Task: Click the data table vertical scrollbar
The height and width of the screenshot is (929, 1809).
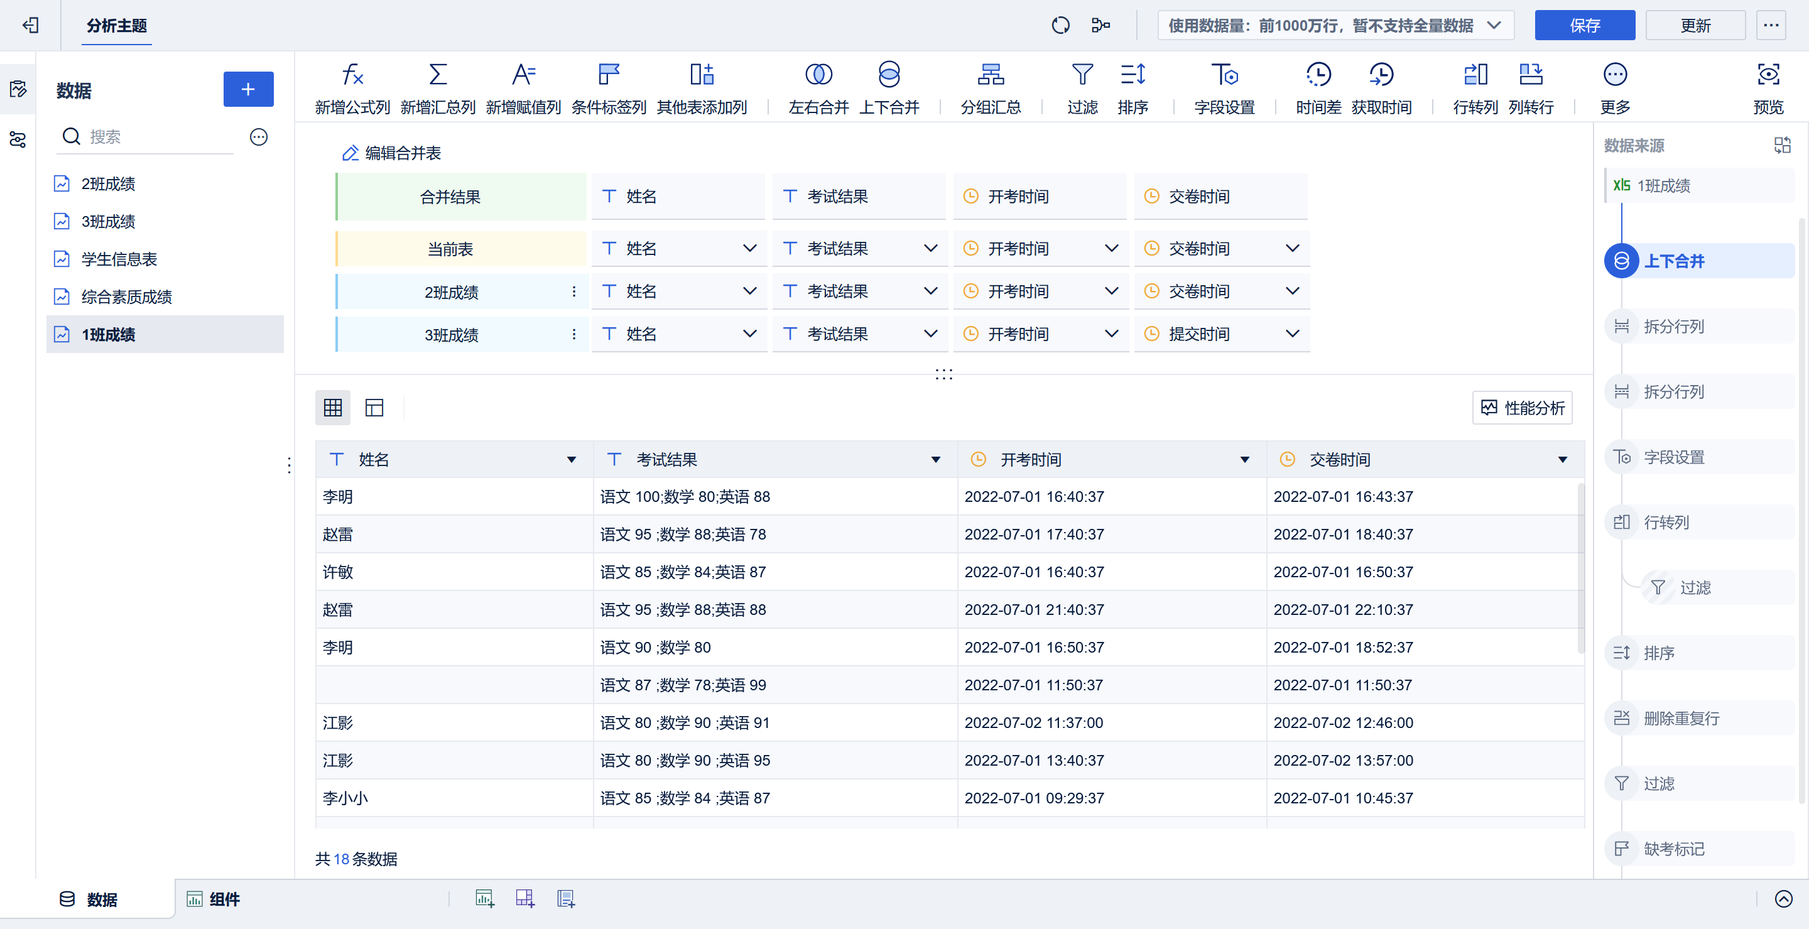Action: point(1581,569)
